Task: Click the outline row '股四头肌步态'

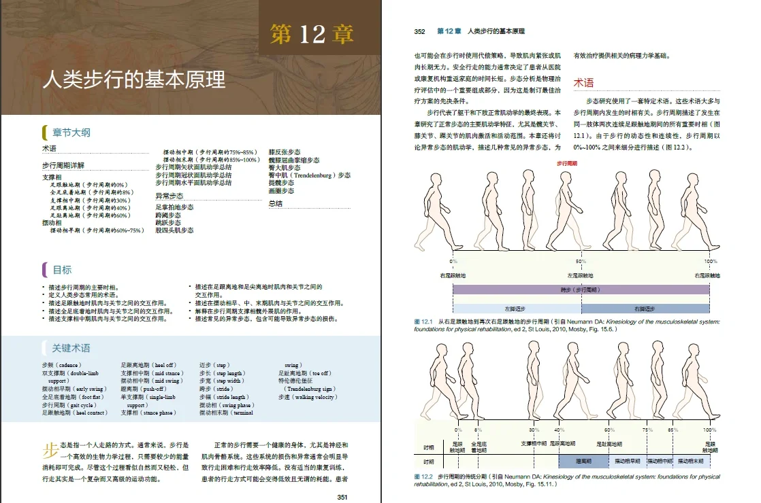Action: tap(174, 230)
